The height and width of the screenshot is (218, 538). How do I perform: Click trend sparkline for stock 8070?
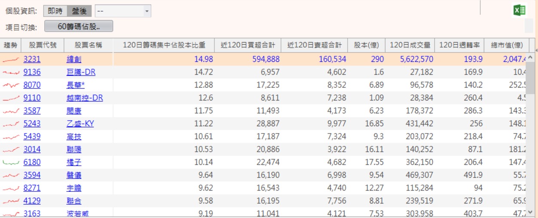click(11, 85)
